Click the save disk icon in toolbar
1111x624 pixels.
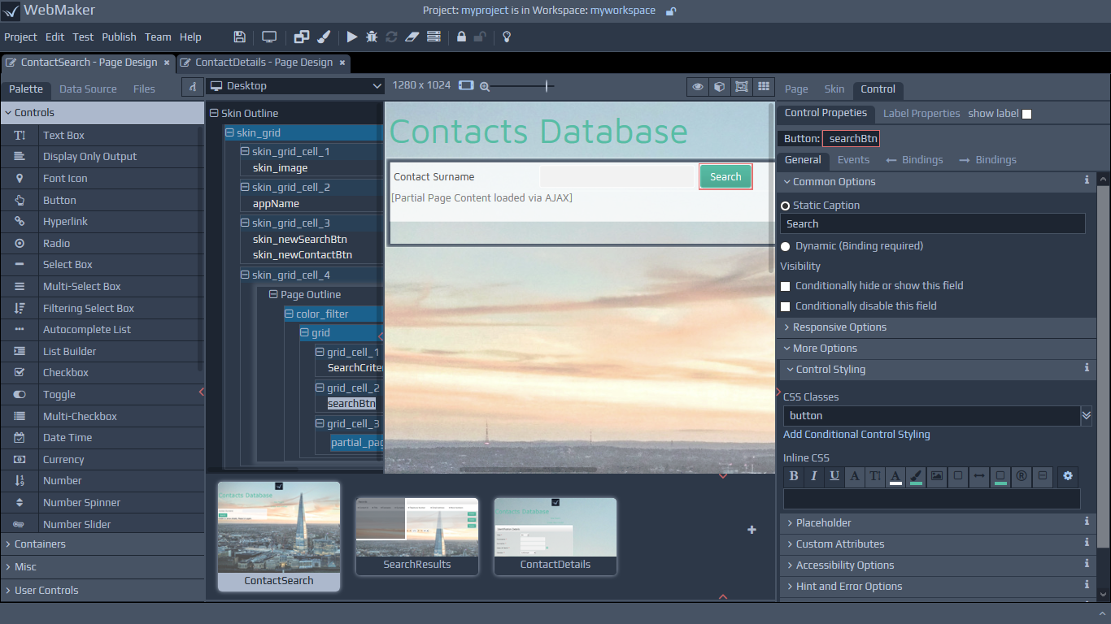click(239, 37)
